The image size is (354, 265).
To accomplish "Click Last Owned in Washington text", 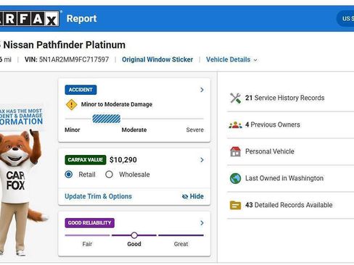I will pyautogui.click(x=284, y=178).
